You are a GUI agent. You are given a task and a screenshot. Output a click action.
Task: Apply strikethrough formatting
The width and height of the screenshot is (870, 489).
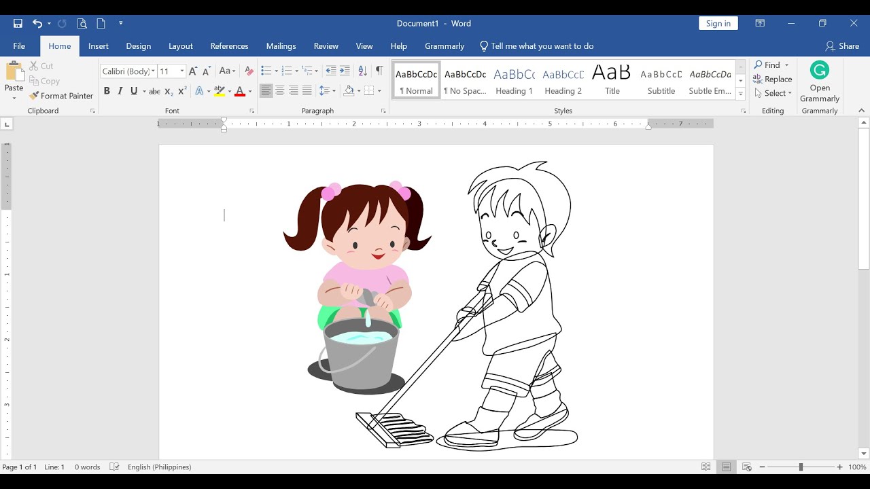pyautogui.click(x=154, y=91)
